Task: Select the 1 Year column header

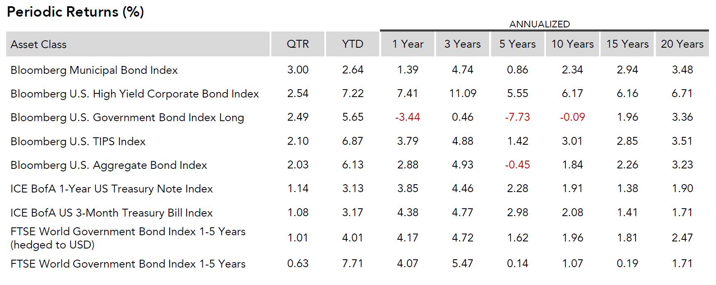Action: [x=407, y=44]
